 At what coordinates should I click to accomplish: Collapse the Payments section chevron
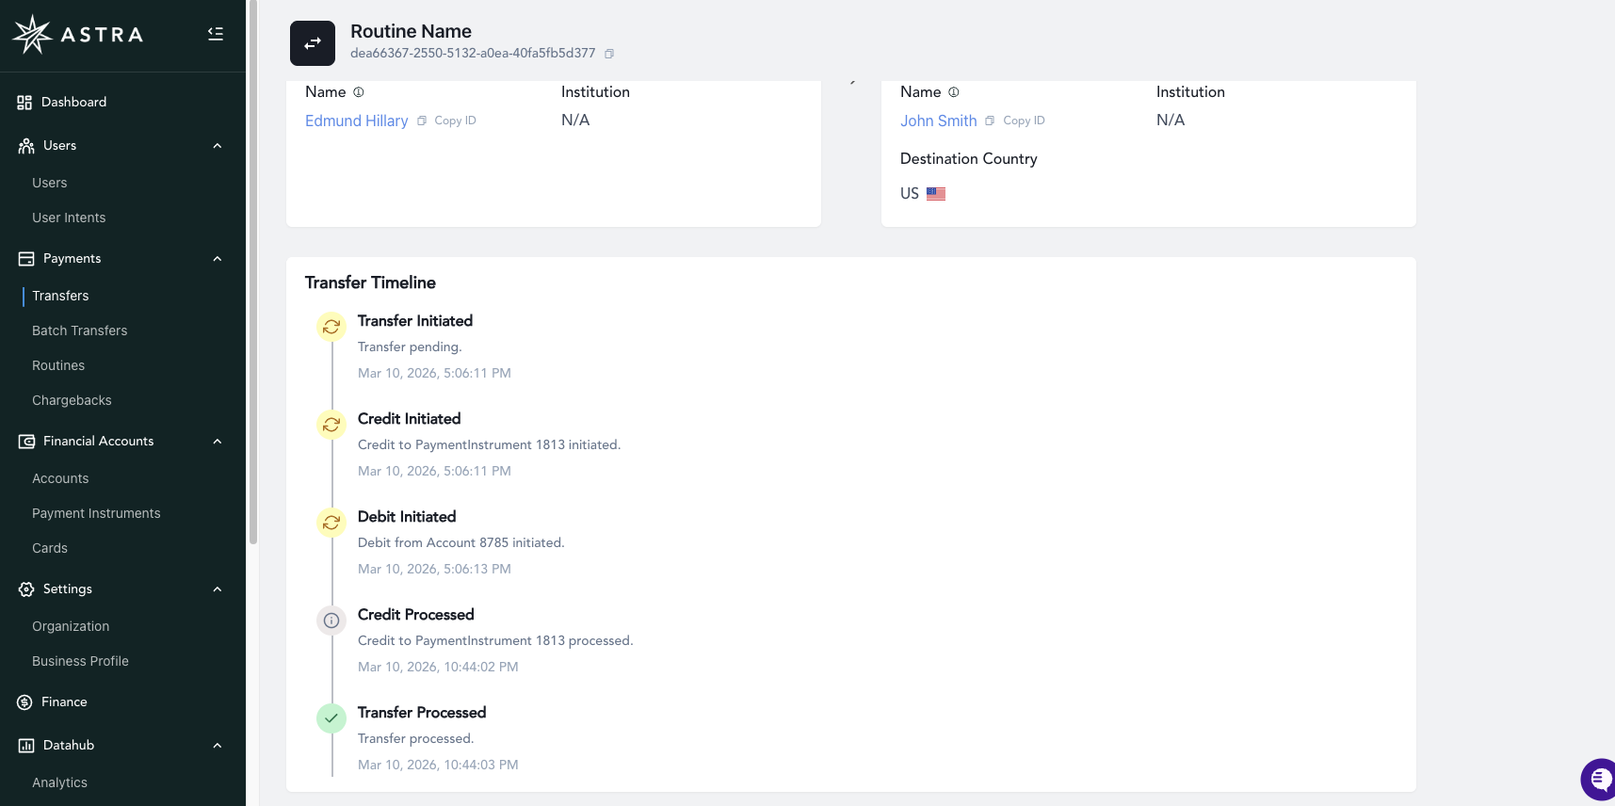coord(218,259)
